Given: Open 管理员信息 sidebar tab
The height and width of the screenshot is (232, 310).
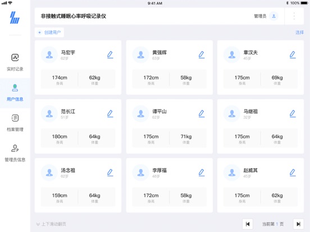Looking at the screenshot, I should pos(15,154).
